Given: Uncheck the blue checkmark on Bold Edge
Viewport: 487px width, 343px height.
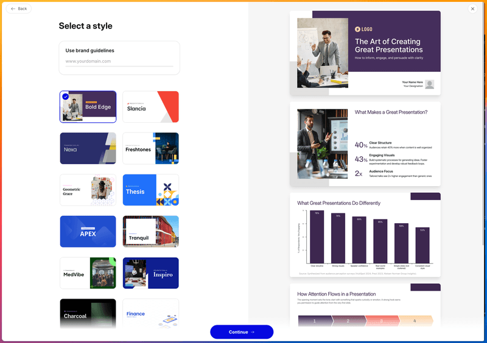Looking at the screenshot, I should 66,97.
